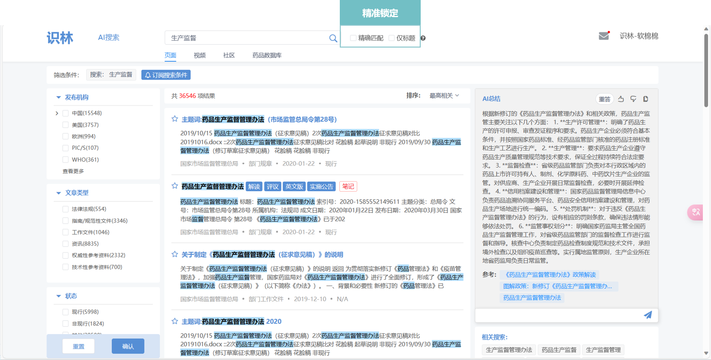Check the PIC/S(107) filter

pos(66,148)
